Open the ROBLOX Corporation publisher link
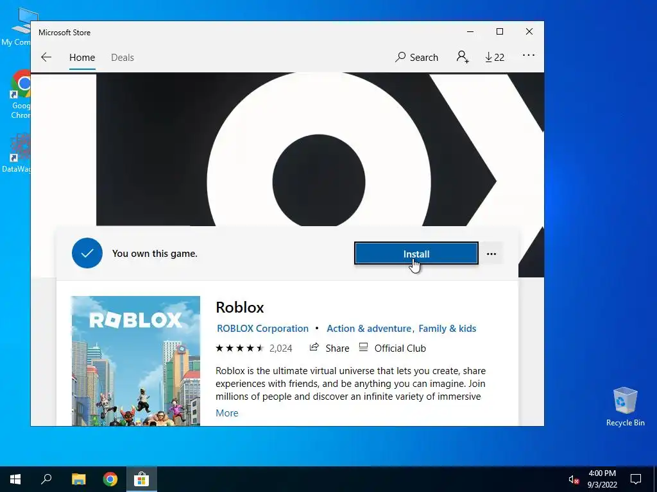This screenshot has width=657, height=492. pyautogui.click(x=262, y=329)
